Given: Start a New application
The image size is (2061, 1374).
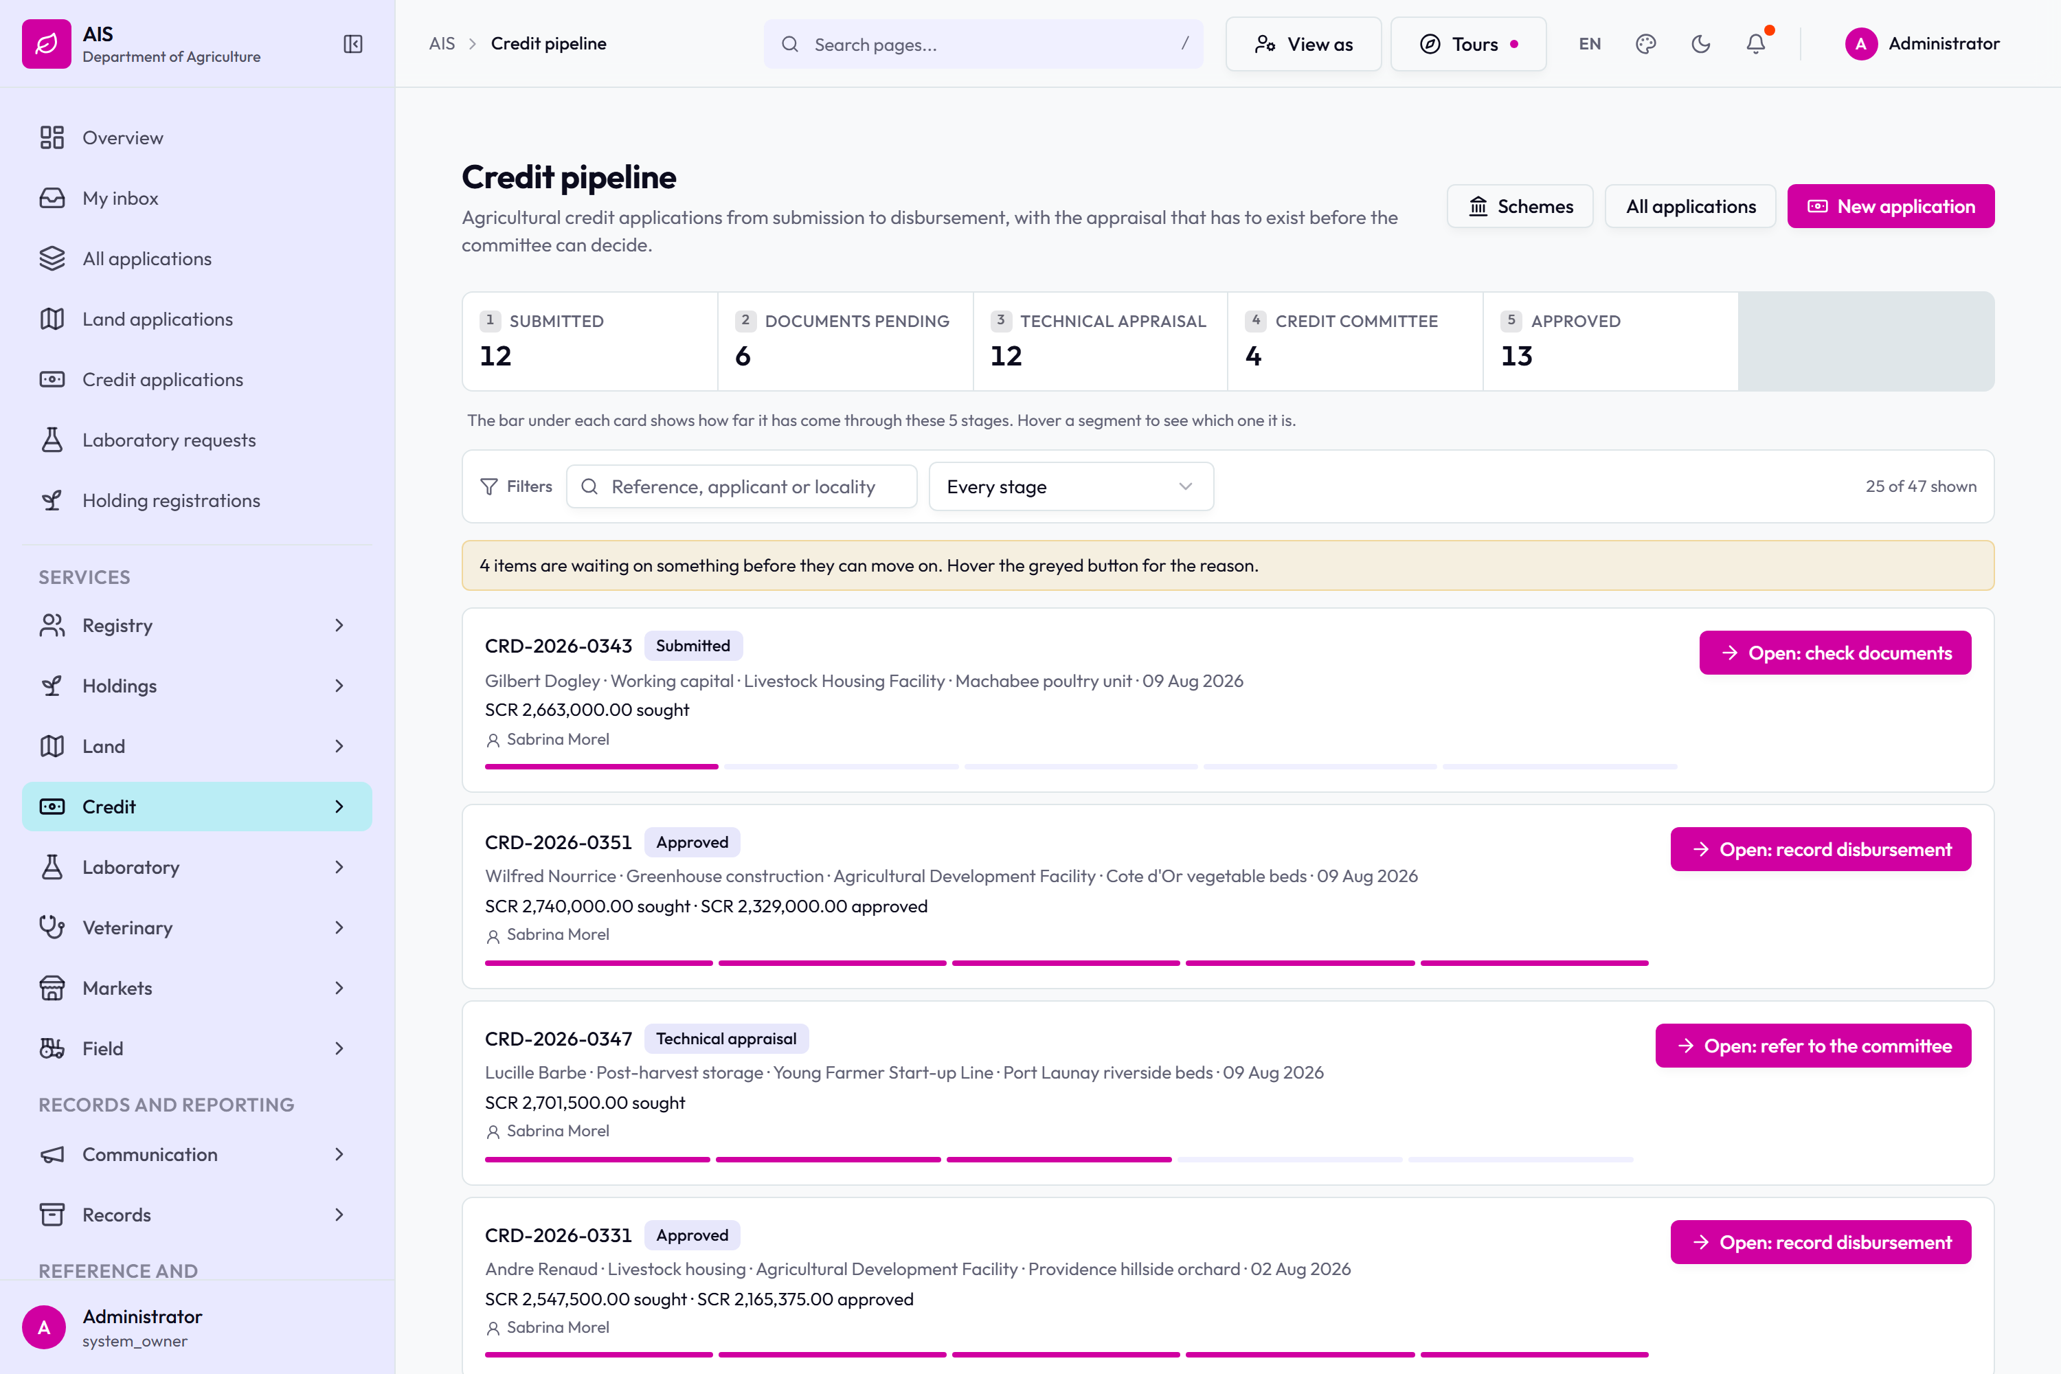Looking at the screenshot, I should 1891,206.
